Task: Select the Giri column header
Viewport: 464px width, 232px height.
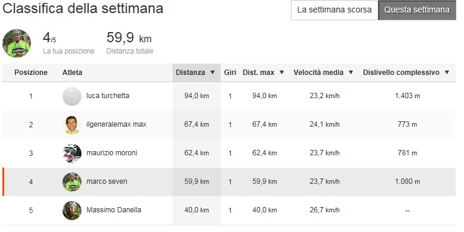Action: (x=230, y=73)
